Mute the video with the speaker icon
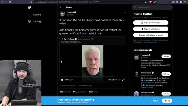 [x=119, y=80]
